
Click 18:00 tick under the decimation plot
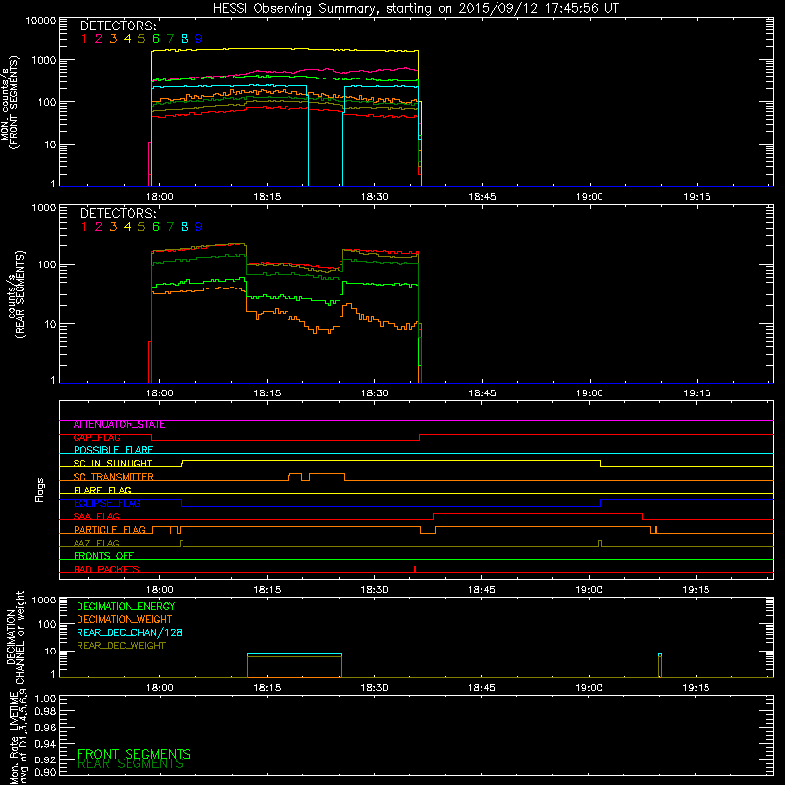160,688
